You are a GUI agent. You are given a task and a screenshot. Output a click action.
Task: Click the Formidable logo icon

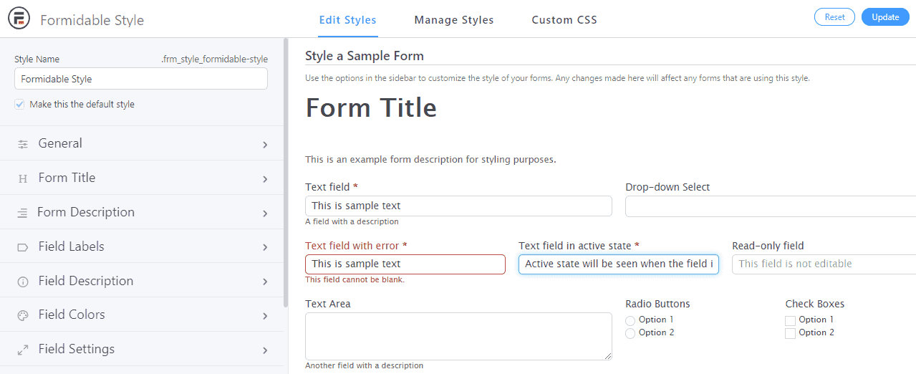18,19
